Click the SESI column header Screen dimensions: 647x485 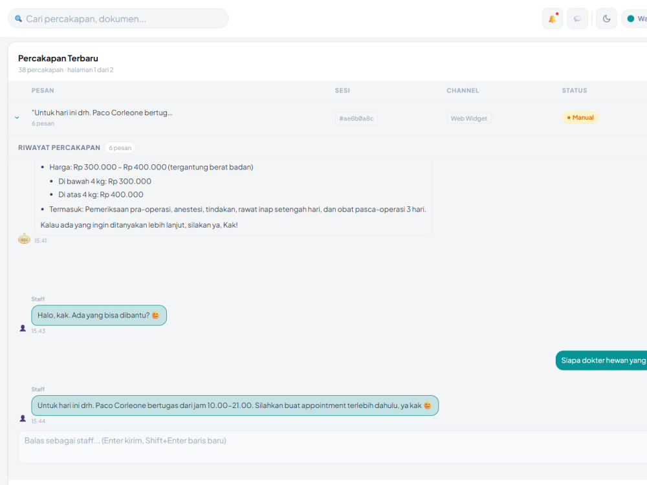pyautogui.click(x=342, y=91)
